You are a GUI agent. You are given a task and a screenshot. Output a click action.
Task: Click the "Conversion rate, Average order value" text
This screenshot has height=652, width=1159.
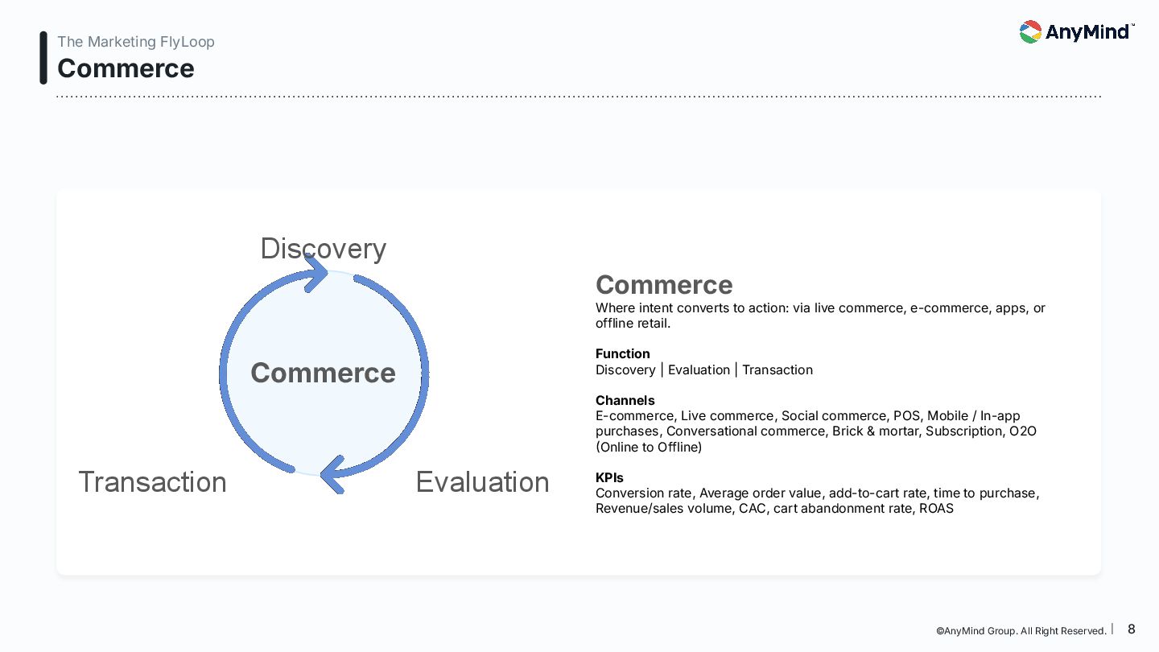click(817, 501)
